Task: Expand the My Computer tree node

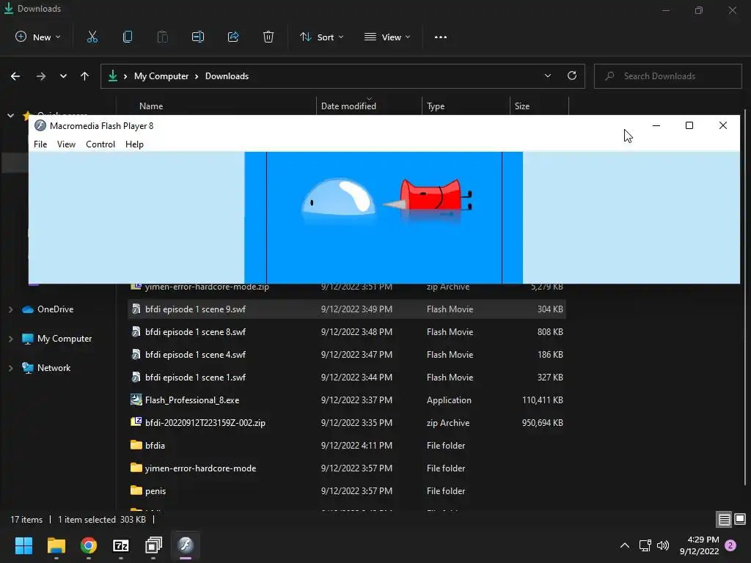Action: click(x=10, y=339)
